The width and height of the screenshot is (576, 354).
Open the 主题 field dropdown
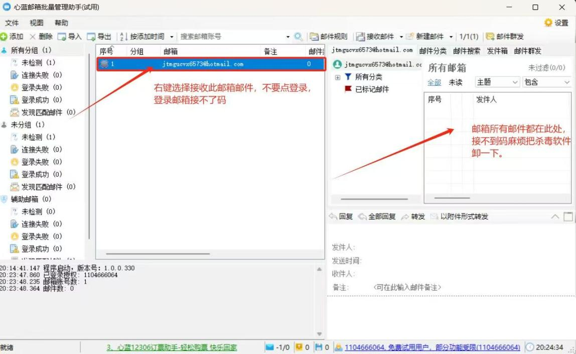[x=497, y=82]
